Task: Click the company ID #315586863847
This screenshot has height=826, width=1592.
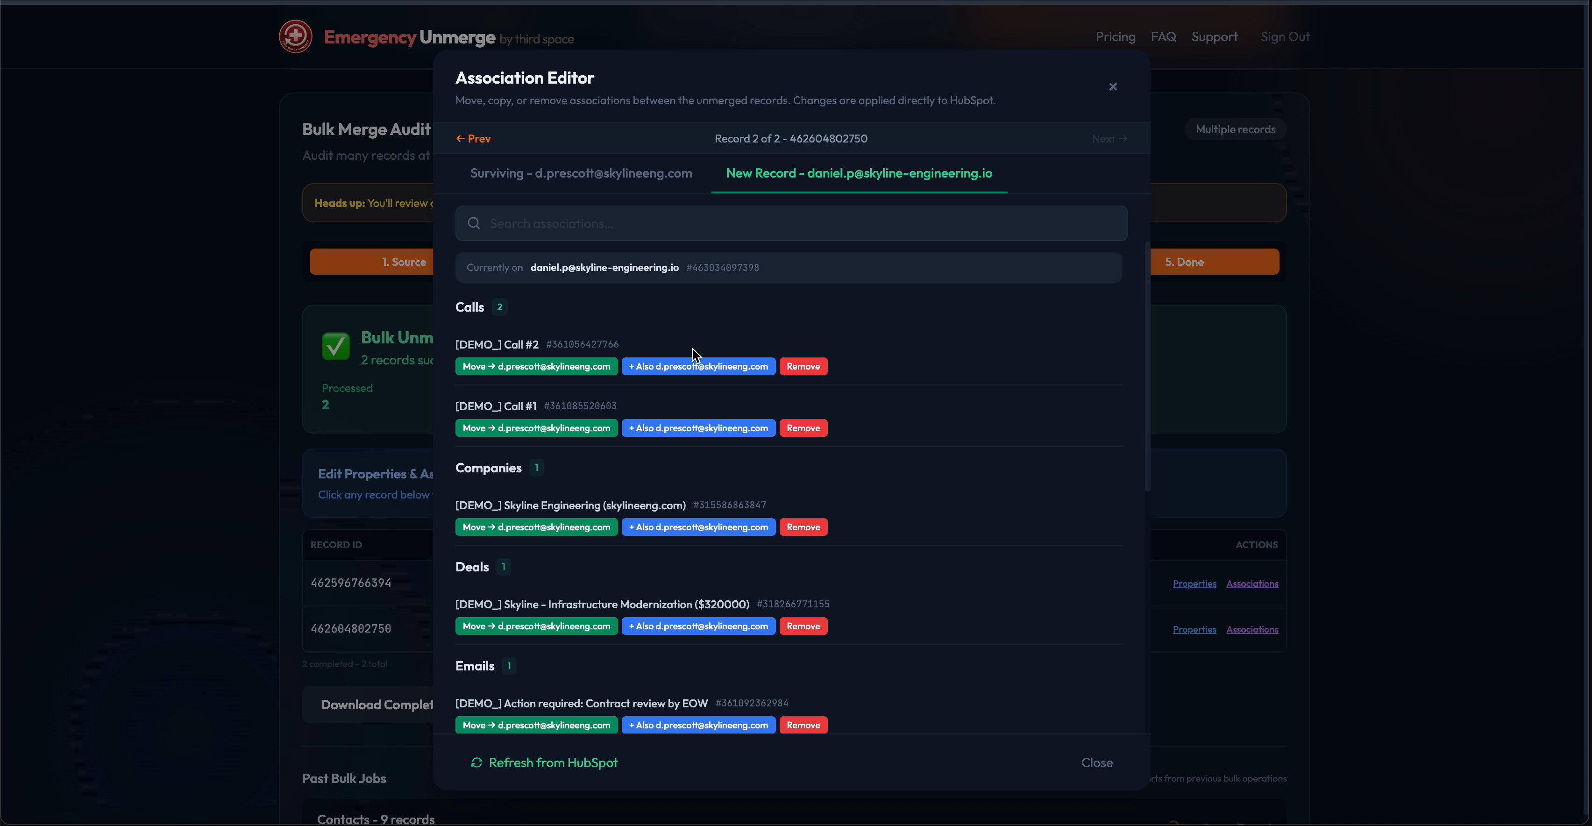Action: [x=729, y=505]
